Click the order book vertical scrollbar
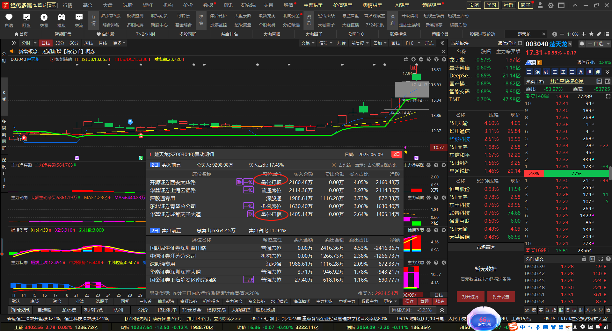The height and width of the screenshot is (331, 612). [610, 174]
